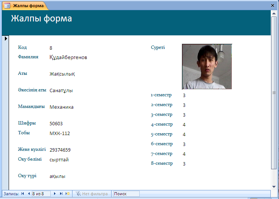Click the Шифры field 50603

click(56, 123)
